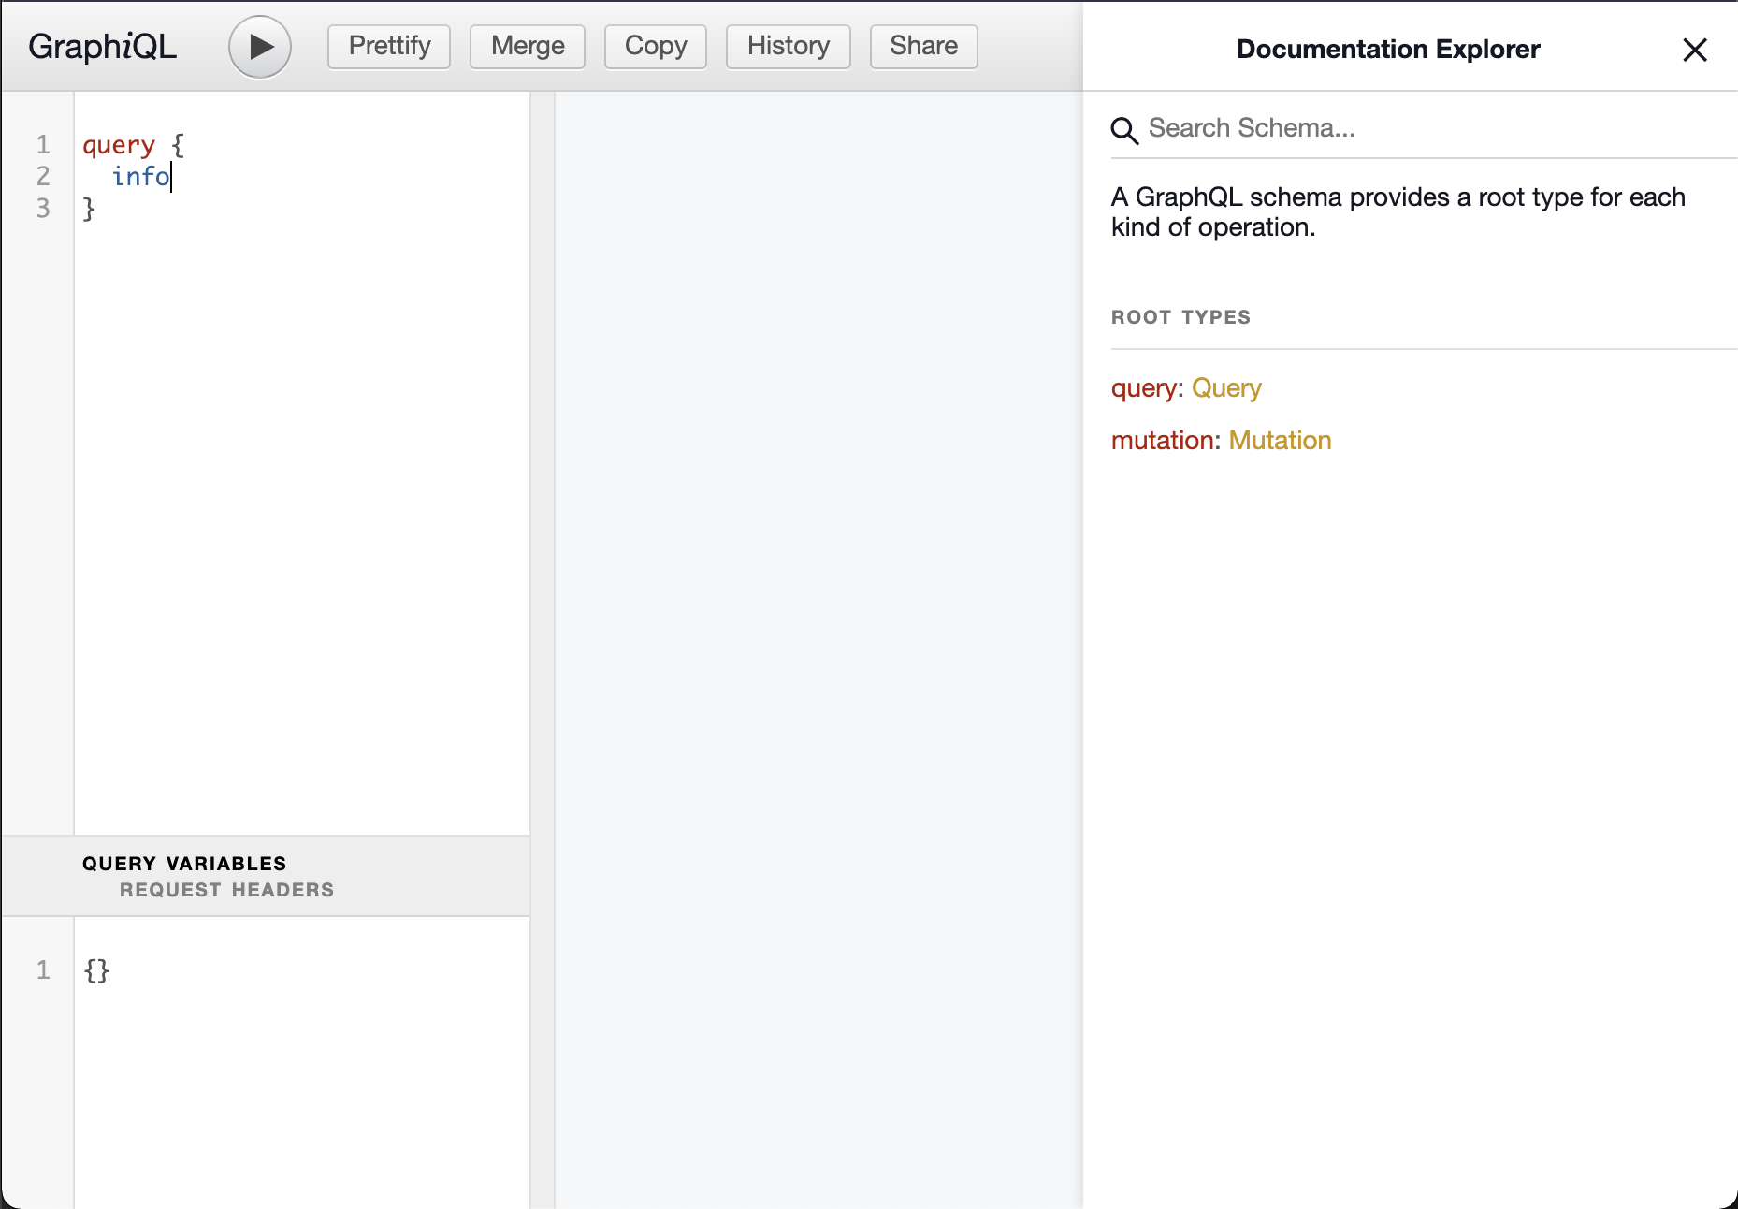1738x1209 pixels.
Task: Click the 'query' field name in Root Types
Action: 1144,387
